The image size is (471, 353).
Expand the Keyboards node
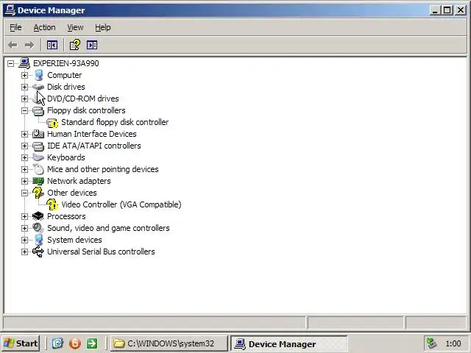click(24, 157)
